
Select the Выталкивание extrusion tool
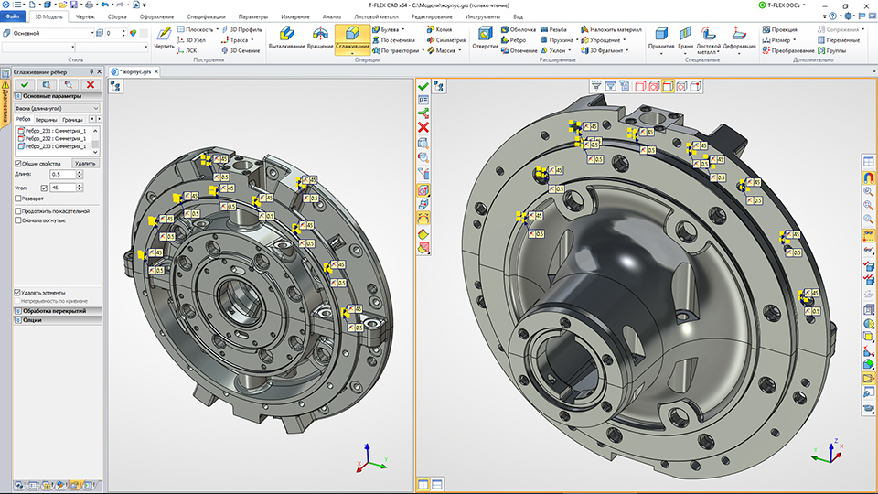286,38
